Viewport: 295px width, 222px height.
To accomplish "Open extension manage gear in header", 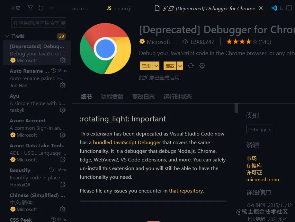I will coord(202,66).
